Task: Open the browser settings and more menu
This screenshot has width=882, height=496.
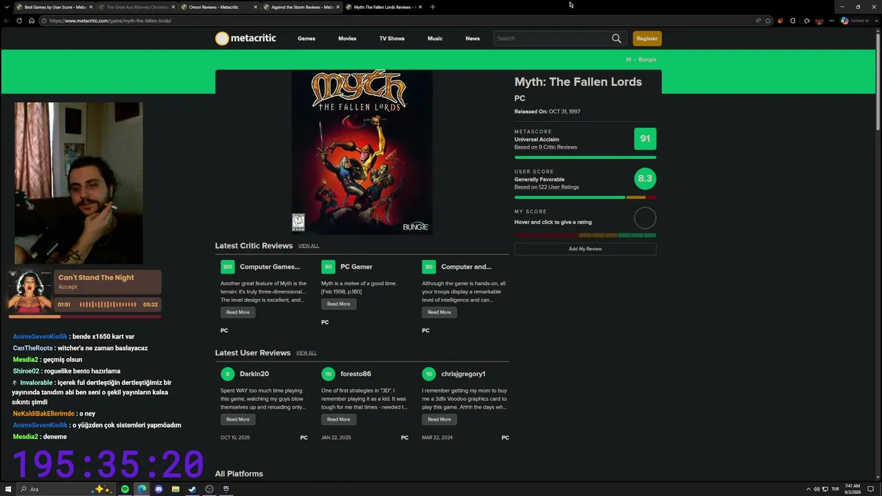Action: pyautogui.click(x=831, y=21)
